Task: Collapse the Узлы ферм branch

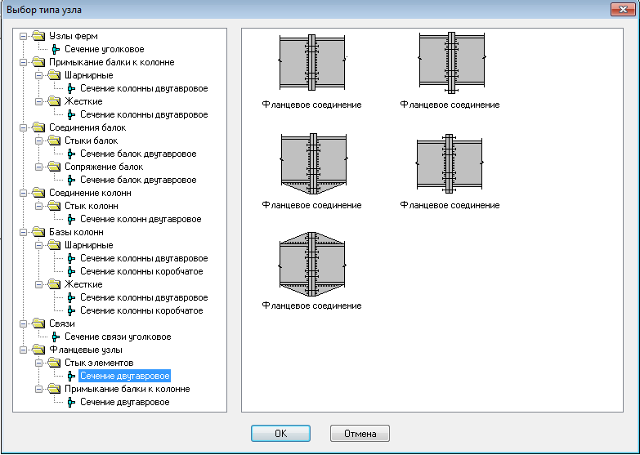Action: (x=23, y=36)
